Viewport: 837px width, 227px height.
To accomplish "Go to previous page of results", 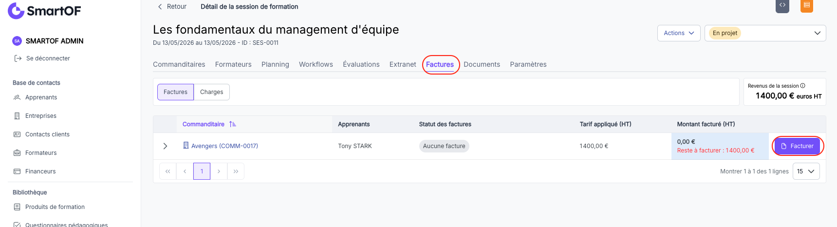I will click(185, 171).
